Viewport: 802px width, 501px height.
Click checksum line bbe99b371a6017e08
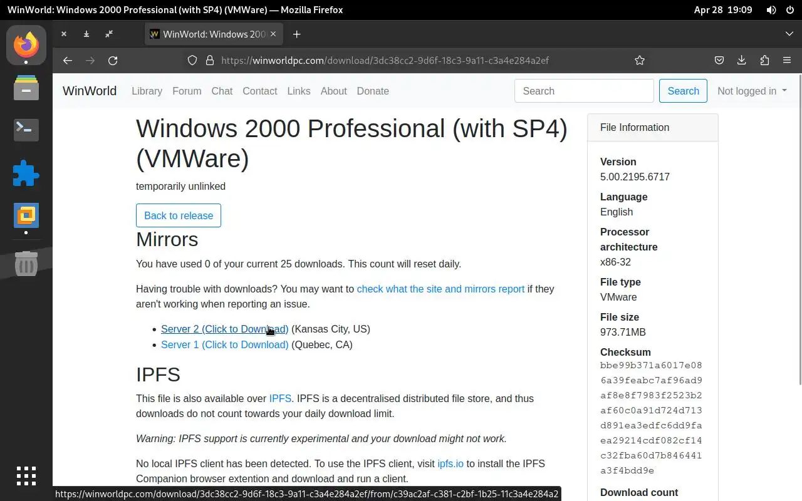[651, 365]
